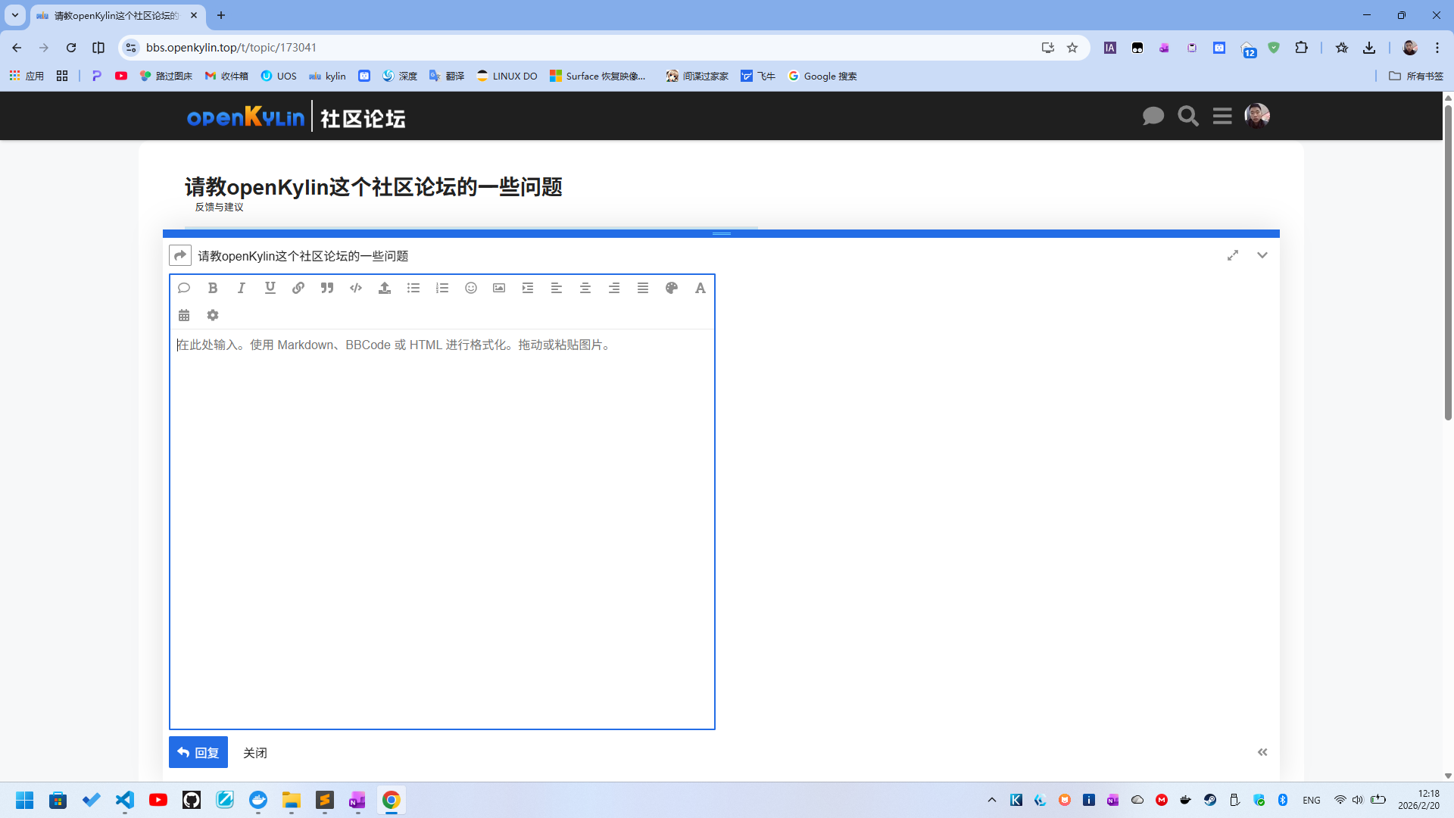The image size is (1454, 818).
Task: Expand the composer to full screen
Action: click(1233, 255)
